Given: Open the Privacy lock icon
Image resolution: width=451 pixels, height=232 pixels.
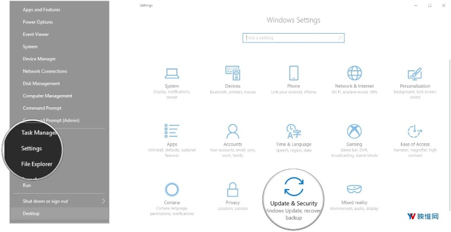Looking at the screenshot, I should 233,189.
